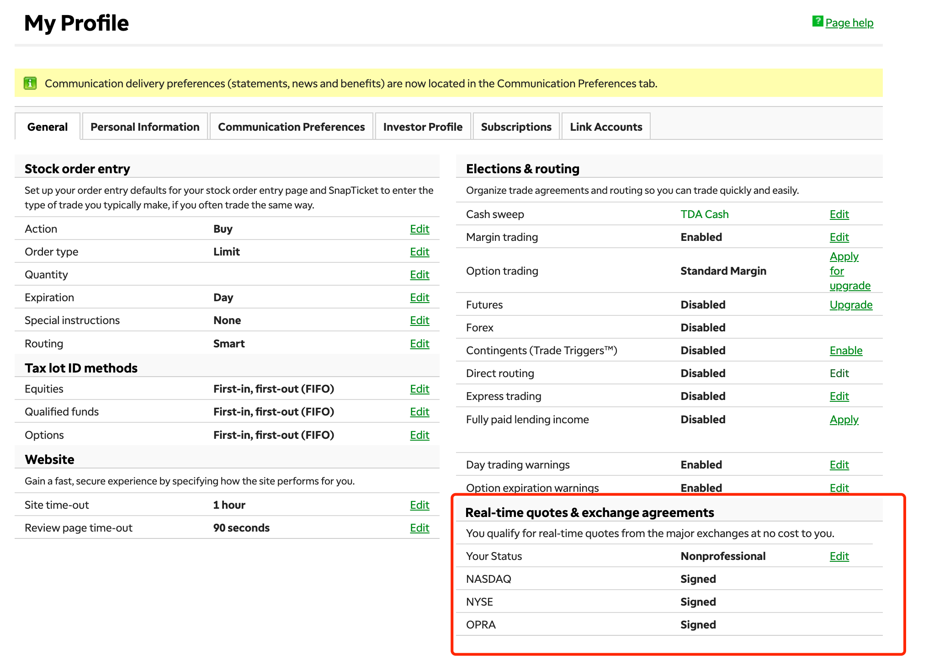Edit Qualified funds tax lot method
The width and height of the screenshot is (934, 671).
coord(419,412)
